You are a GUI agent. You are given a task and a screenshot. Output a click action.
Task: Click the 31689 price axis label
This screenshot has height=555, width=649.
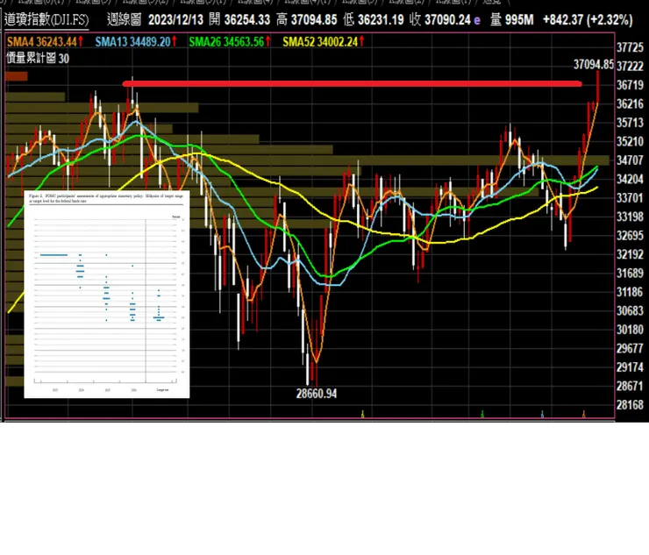tap(630, 274)
